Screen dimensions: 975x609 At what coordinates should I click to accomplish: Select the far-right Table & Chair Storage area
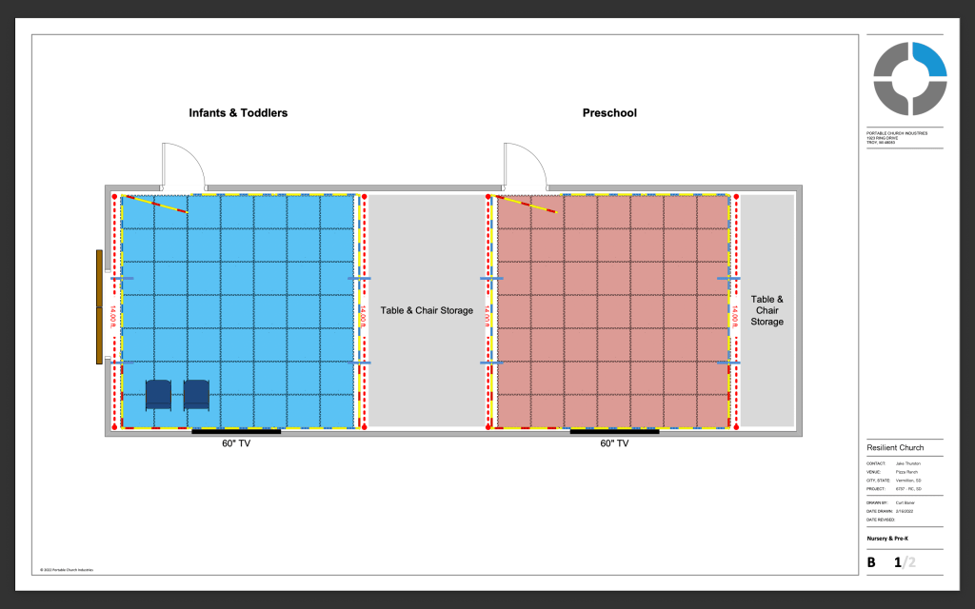(766, 310)
